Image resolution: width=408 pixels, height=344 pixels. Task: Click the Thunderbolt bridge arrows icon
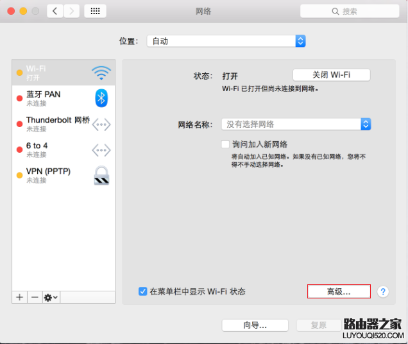tap(101, 125)
